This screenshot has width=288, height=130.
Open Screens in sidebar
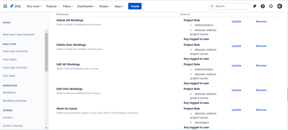(7, 117)
